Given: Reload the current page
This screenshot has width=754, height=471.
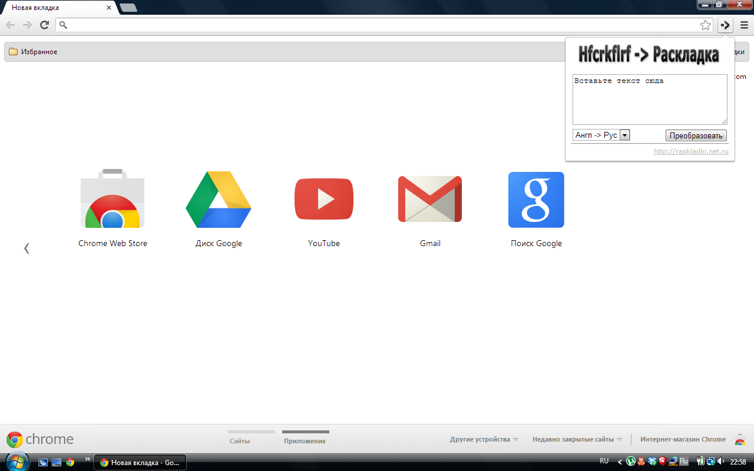Looking at the screenshot, I should pyautogui.click(x=44, y=25).
